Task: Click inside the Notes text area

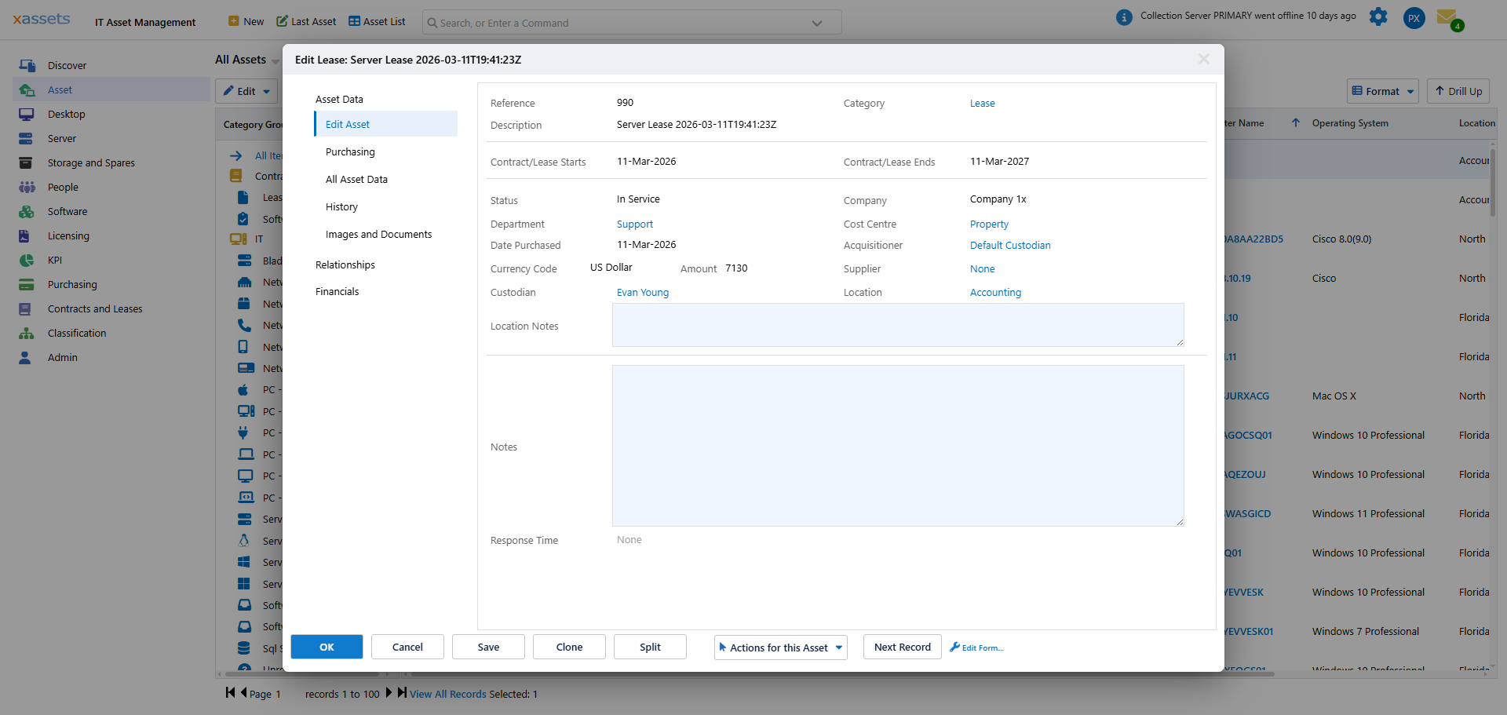Action: point(897,446)
